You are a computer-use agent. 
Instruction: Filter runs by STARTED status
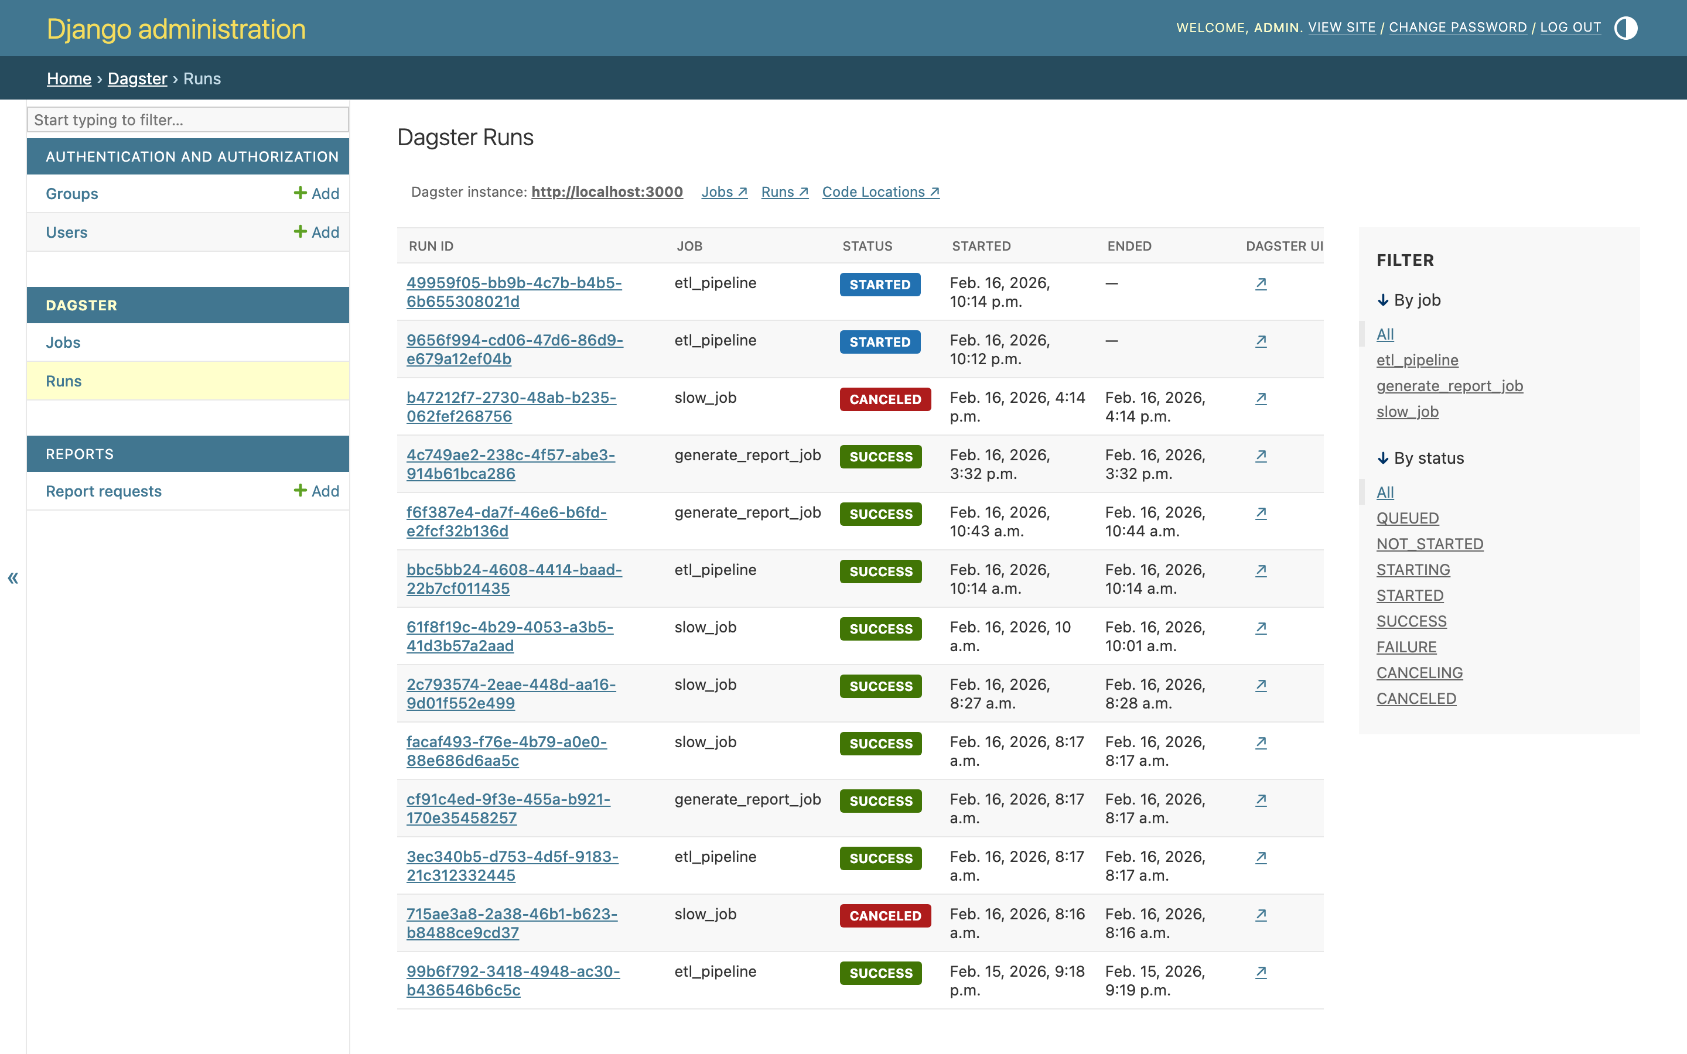[1409, 596]
